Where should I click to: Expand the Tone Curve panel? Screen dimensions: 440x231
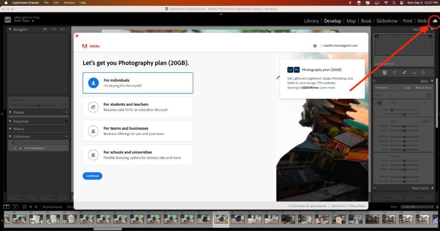tap(432, 189)
